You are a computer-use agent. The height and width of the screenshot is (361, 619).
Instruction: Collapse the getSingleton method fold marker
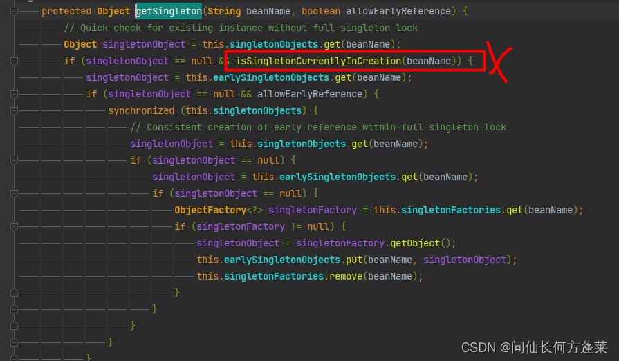click(14, 12)
